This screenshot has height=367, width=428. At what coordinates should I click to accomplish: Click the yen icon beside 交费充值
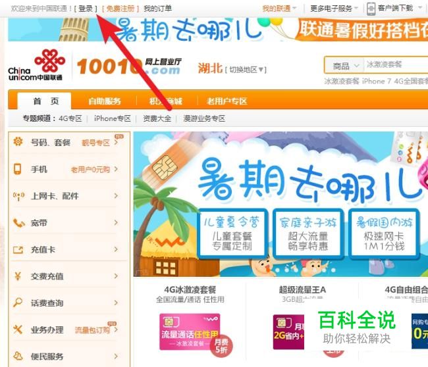click(x=18, y=276)
